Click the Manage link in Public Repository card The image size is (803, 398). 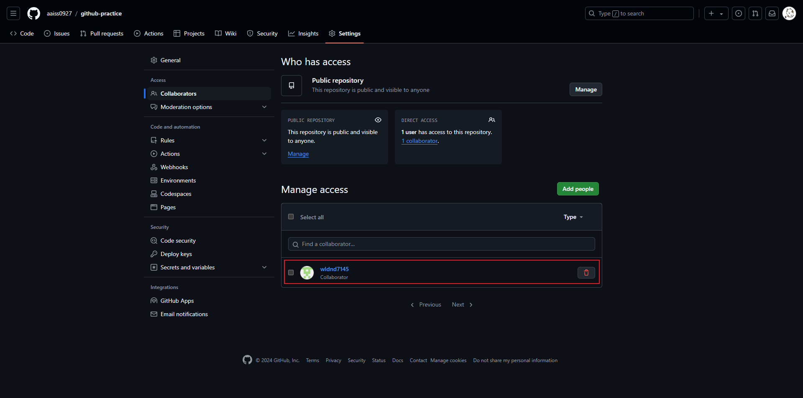click(298, 154)
